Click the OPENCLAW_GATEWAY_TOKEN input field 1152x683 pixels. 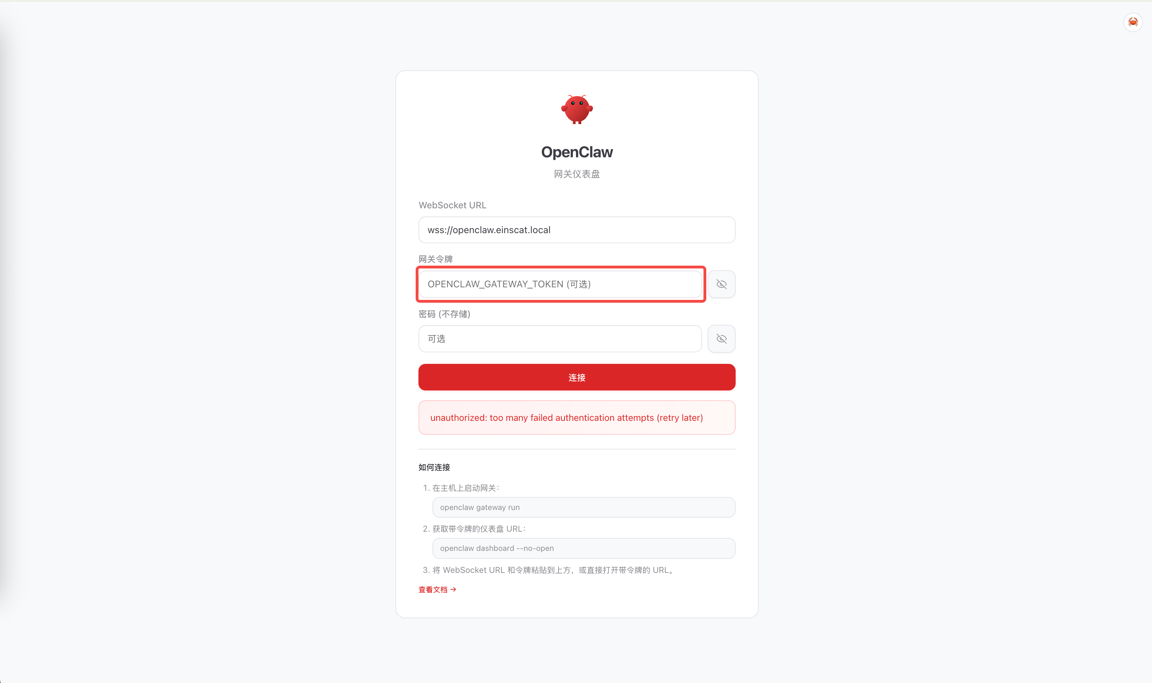pyautogui.click(x=560, y=285)
